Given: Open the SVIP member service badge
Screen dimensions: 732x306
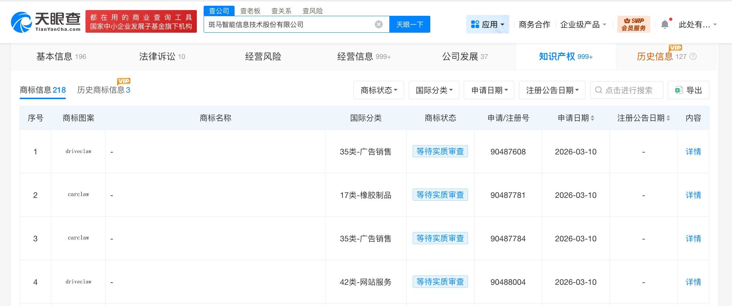Looking at the screenshot, I should [634, 24].
